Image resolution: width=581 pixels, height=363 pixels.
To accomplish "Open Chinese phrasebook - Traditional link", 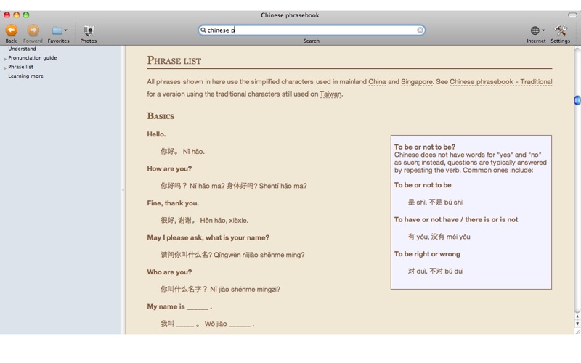I will 500,82.
